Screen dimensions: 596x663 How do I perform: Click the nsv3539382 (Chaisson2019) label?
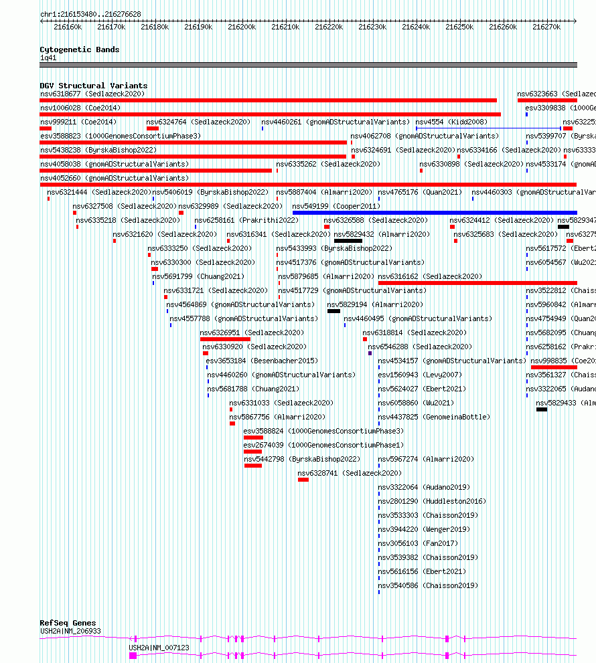428,557
